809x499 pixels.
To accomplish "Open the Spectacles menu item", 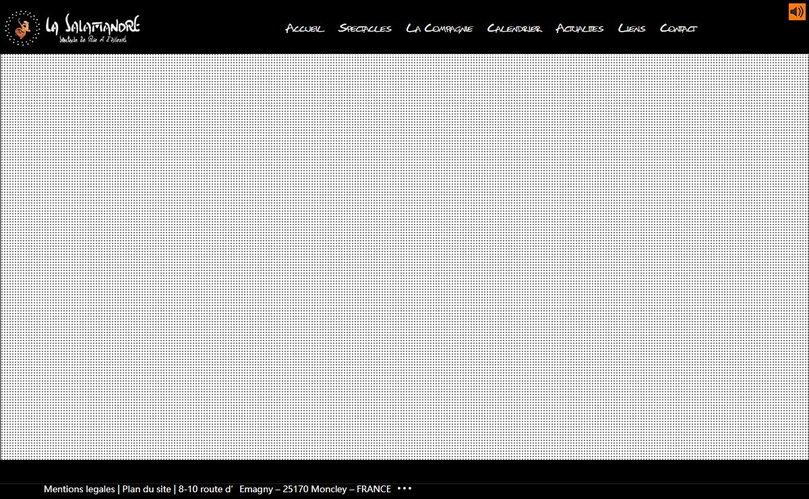I will click(x=365, y=28).
